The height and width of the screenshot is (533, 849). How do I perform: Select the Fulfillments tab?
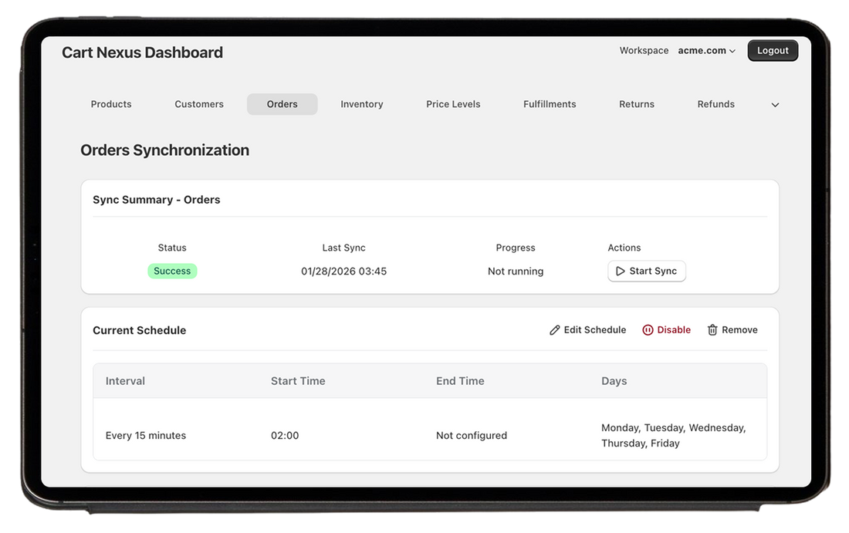tap(550, 103)
